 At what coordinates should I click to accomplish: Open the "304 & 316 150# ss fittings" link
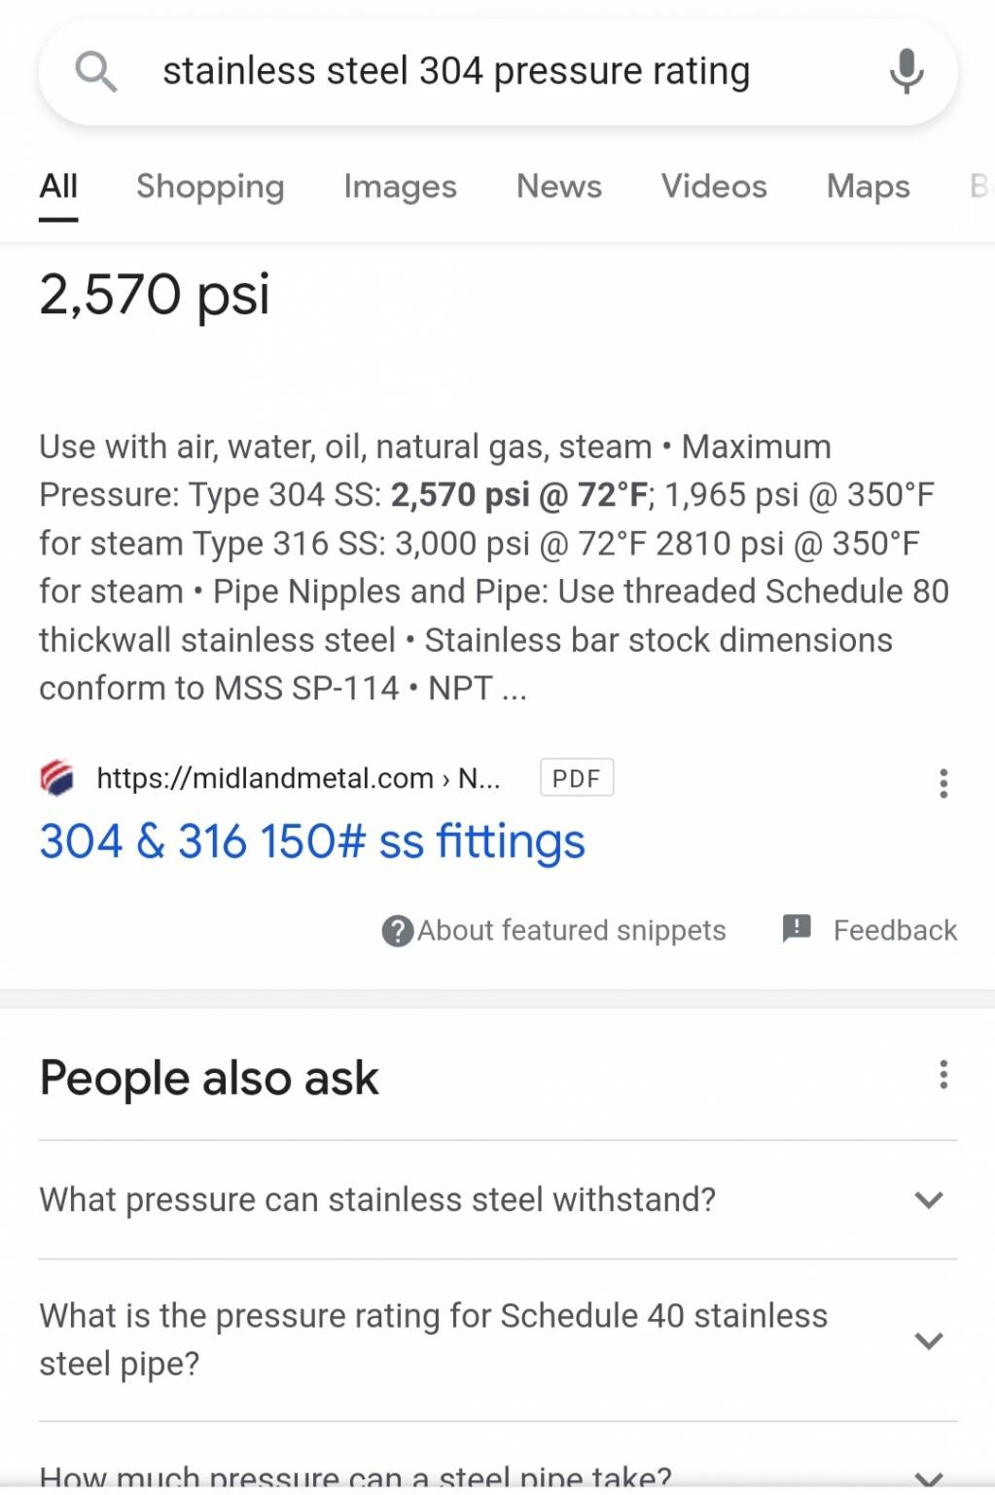[x=312, y=841]
